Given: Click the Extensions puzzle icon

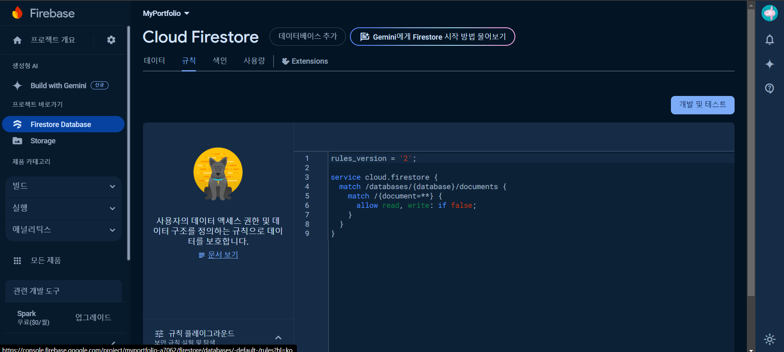Looking at the screenshot, I should (x=285, y=61).
